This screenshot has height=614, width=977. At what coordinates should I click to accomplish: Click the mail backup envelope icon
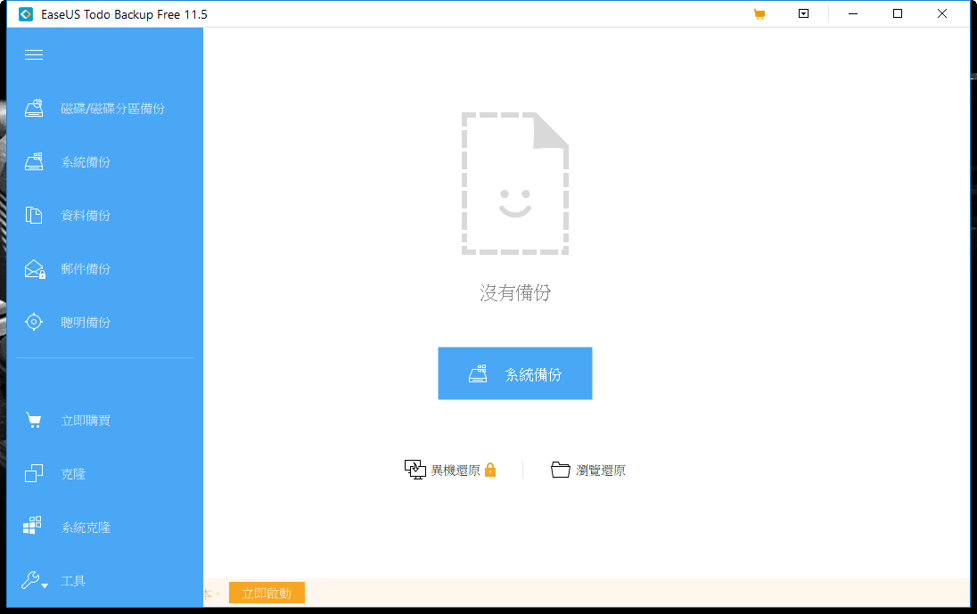[x=35, y=269]
